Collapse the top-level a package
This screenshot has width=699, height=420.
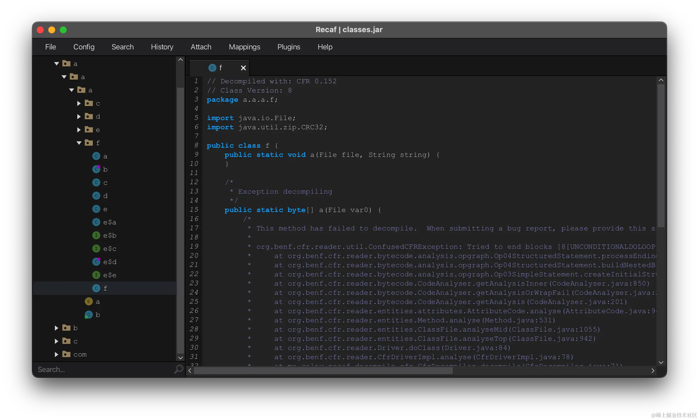(x=57, y=63)
